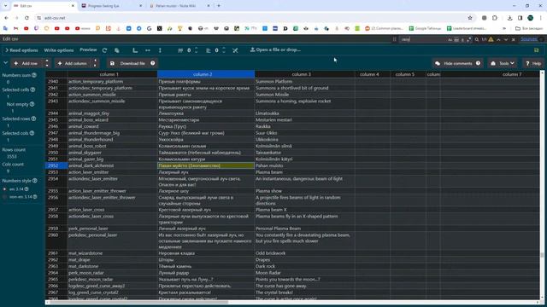Open Chrome side panel icon
Screen dimensions: 547x307
pyautogui.click(x=521, y=18)
